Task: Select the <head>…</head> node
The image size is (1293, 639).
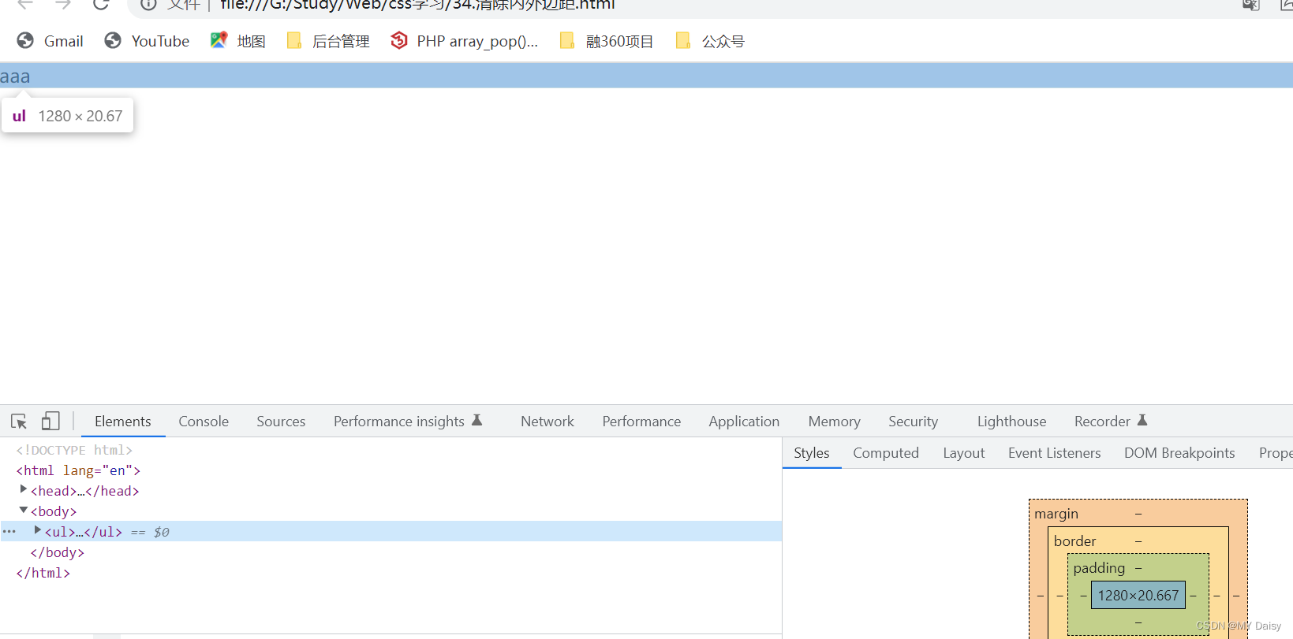Action: [x=85, y=491]
